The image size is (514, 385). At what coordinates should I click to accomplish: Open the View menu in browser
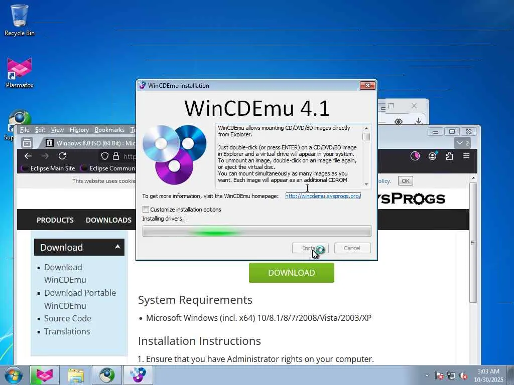click(x=57, y=130)
